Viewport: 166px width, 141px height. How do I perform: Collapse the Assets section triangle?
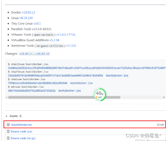(x=6, y=116)
